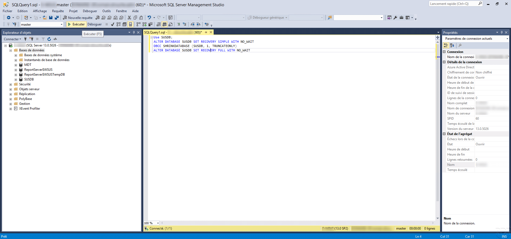The height and width of the screenshot is (239, 511).
Task: Click the decrease indent icon
Action: (x=193, y=24)
